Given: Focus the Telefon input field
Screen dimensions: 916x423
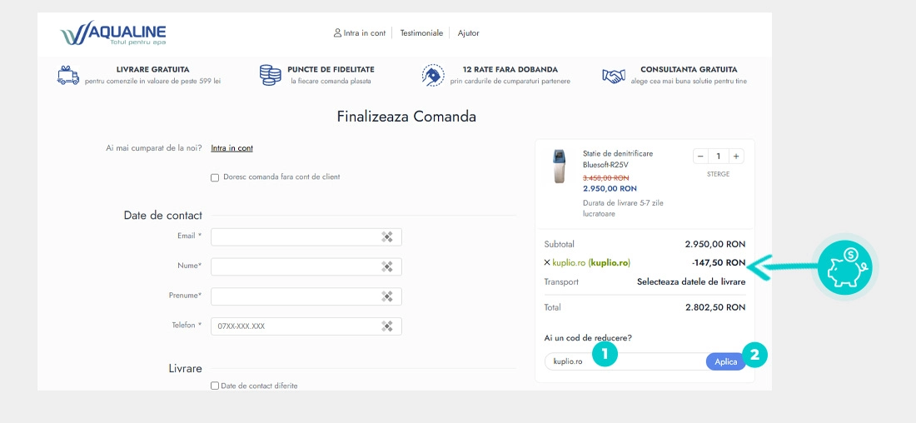Looking at the screenshot, I should [x=306, y=326].
